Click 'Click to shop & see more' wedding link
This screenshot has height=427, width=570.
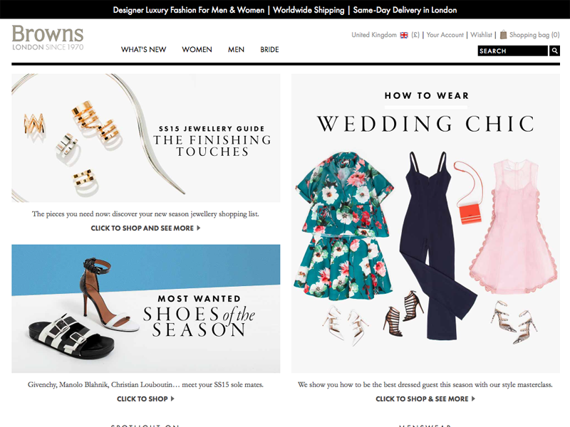422,399
